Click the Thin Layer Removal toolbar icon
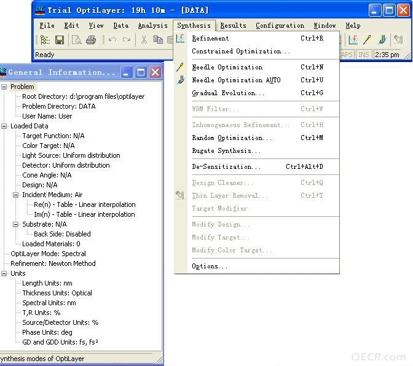Screen dimensions: 413x366 [x=398, y=40]
